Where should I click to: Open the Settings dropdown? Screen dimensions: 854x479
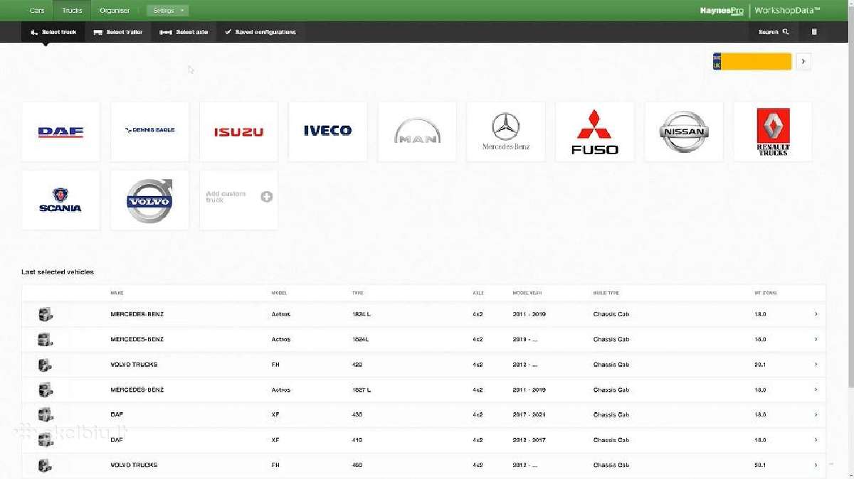point(168,11)
